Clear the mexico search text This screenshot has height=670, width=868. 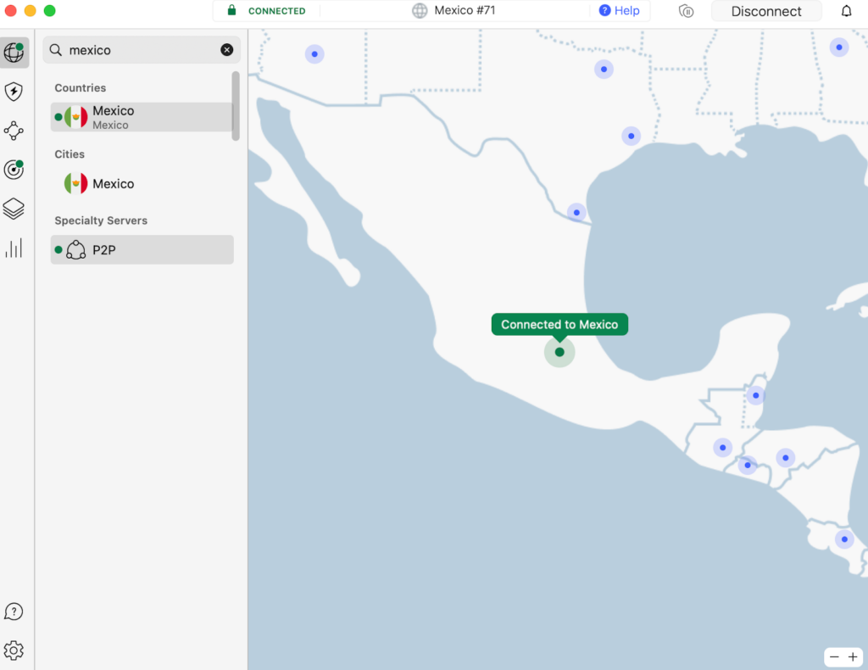tap(227, 50)
